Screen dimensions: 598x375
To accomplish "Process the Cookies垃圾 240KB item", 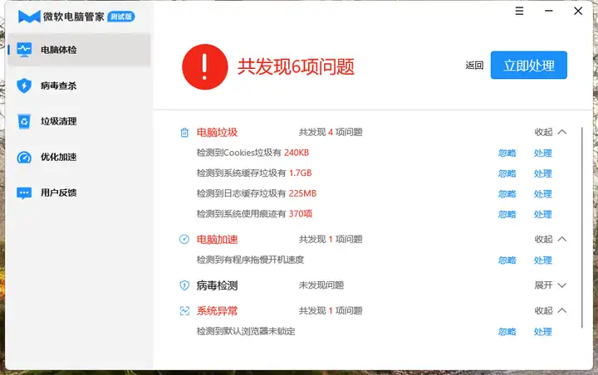I will point(542,153).
